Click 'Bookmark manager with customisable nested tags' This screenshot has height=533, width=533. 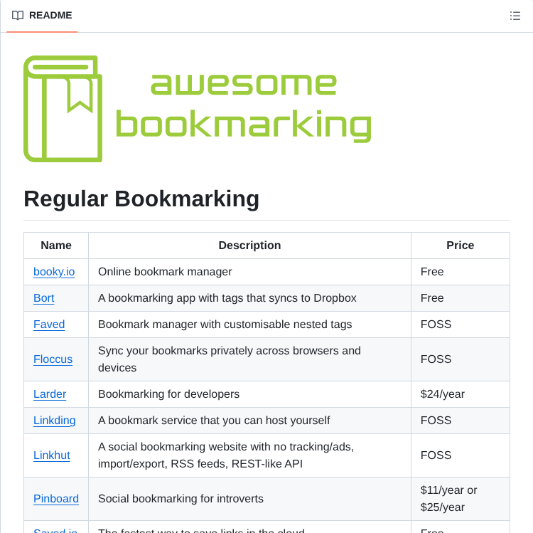225,324
